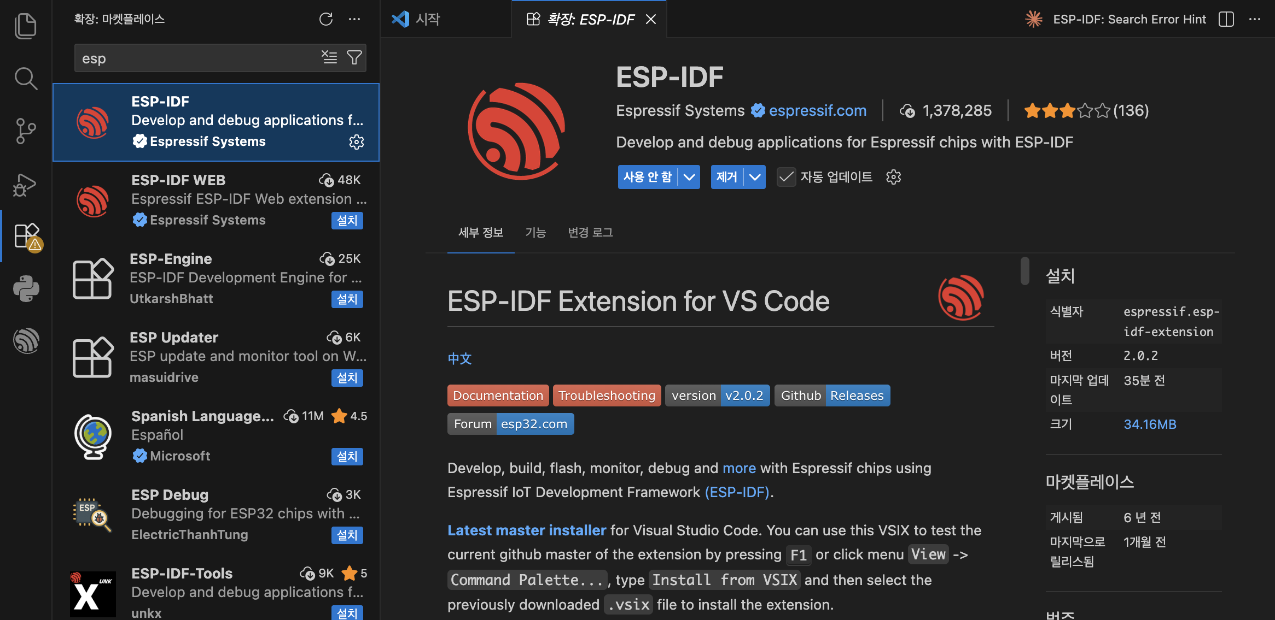1275x620 pixels.
Task: Open Source Control view
Action: click(x=26, y=131)
